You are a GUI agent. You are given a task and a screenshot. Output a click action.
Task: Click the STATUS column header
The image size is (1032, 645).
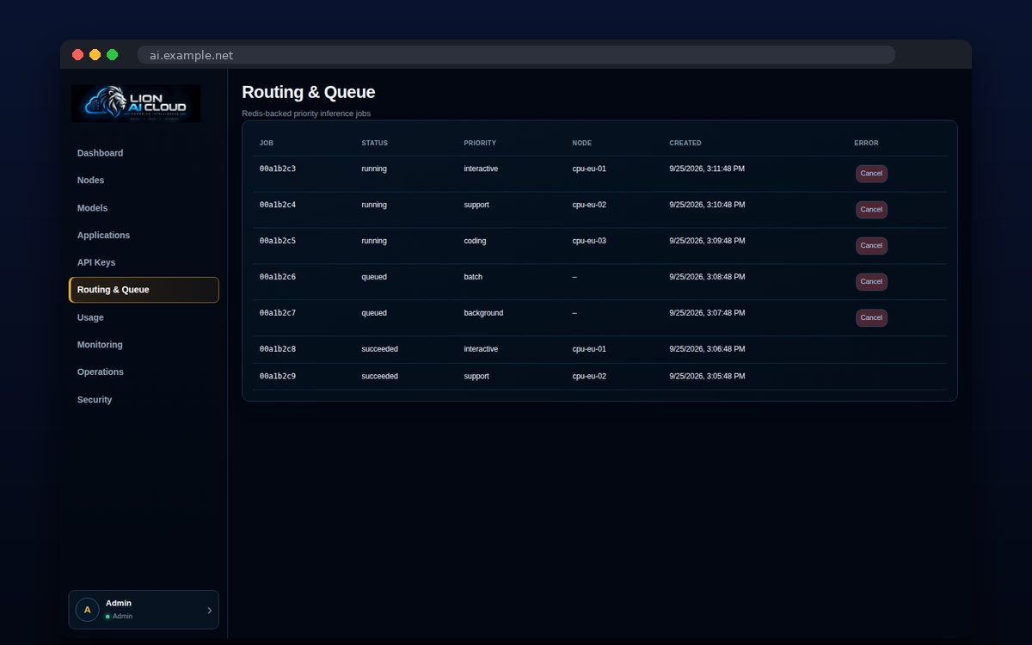point(374,143)
